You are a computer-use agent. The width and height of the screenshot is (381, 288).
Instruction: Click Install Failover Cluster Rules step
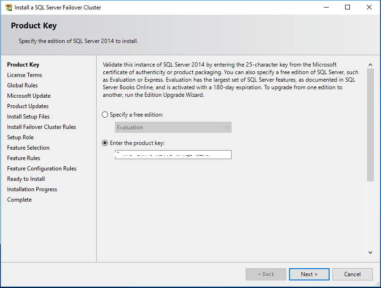pos(41,127)
